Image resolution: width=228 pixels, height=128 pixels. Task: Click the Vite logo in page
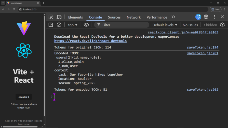24,28
